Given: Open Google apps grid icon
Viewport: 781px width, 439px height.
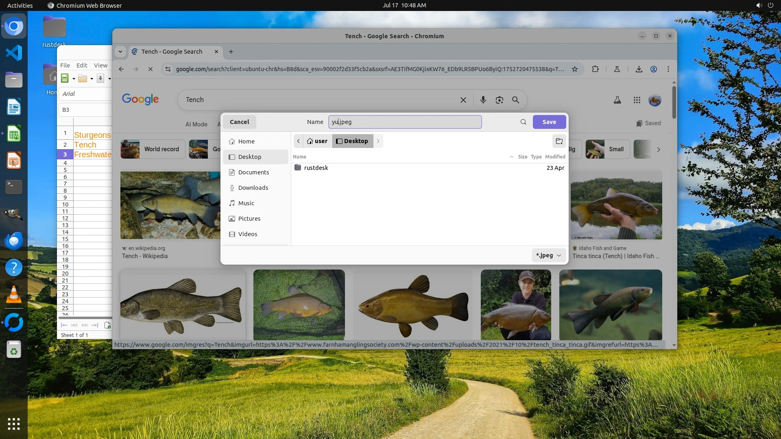Looking at the screenshot, I should 637,100.
